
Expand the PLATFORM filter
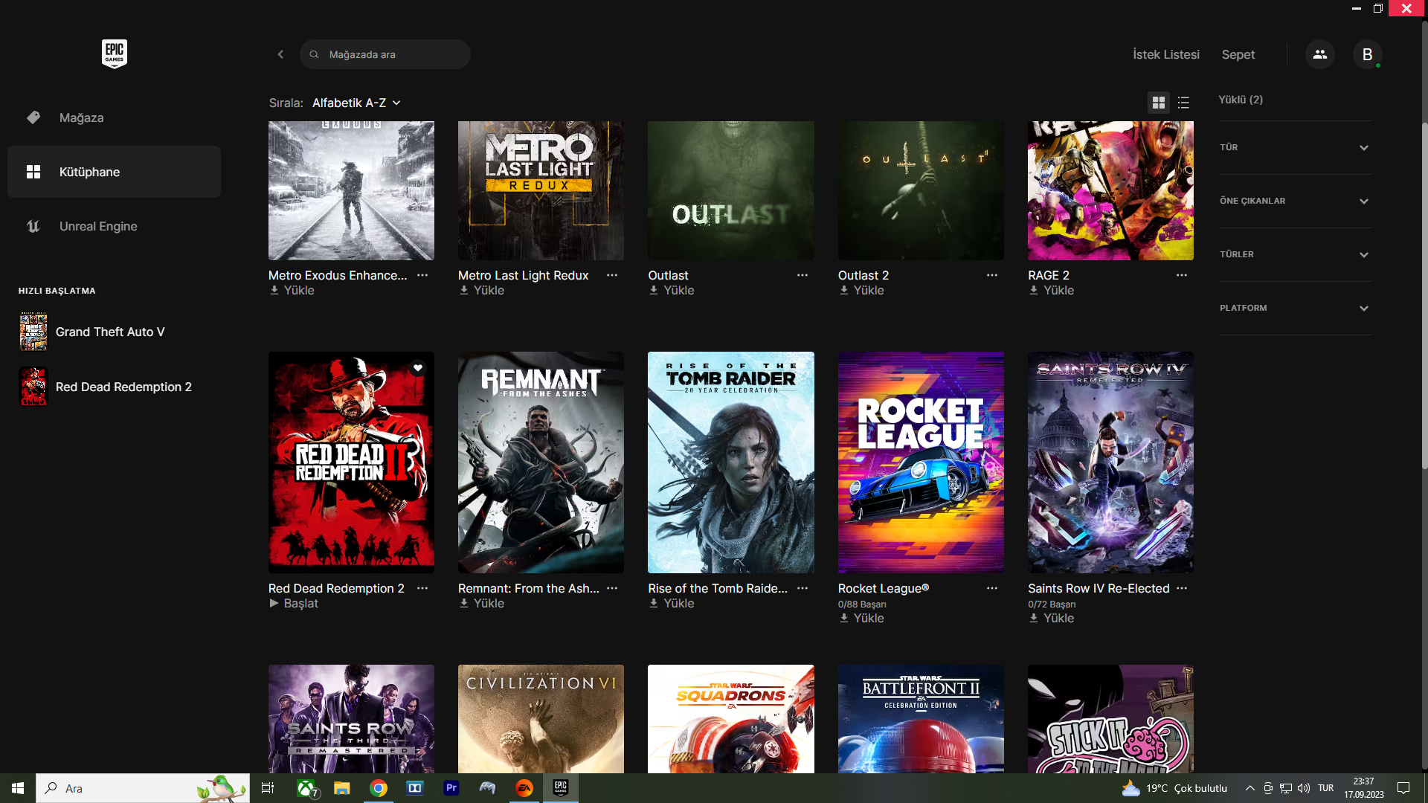click(x=1295, y=308)
